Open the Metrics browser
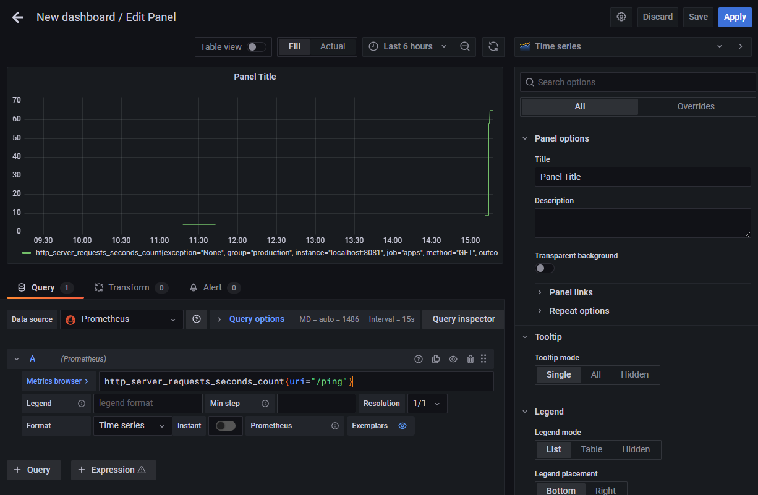The height and width of the screenshot is (495, 758). click(x=57, y=381)
